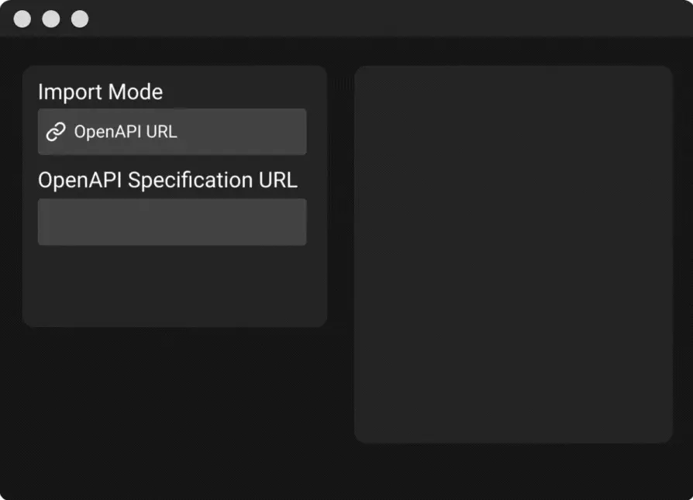
Task: Click the OpenAPI Specification URL label
Action: tap(167, 180)
